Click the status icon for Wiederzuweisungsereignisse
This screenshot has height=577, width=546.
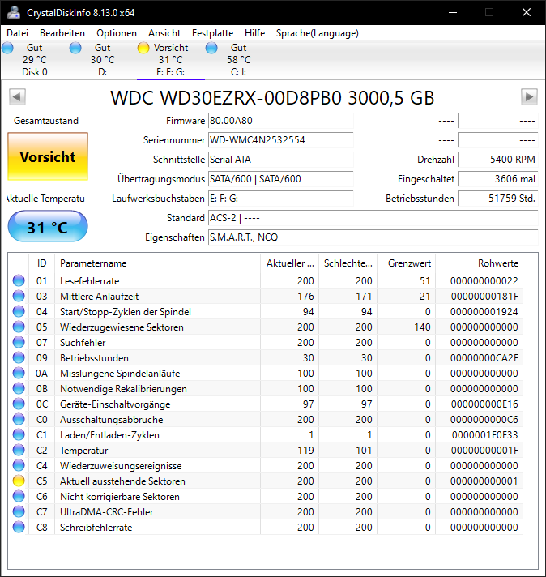tap(19, 466)
